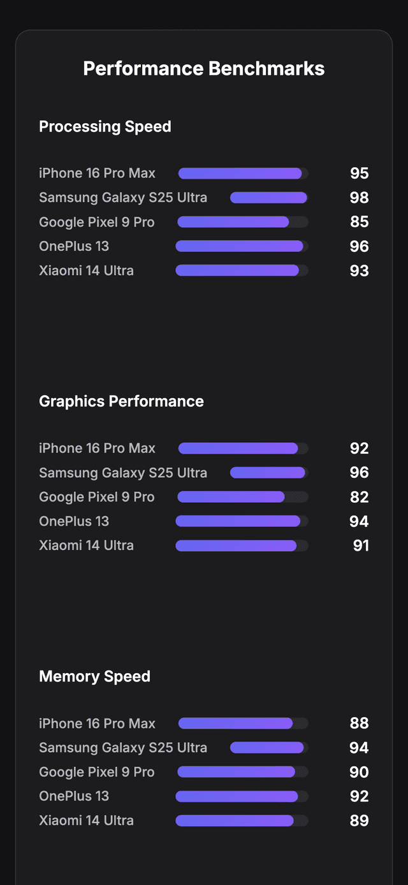Select the Memory Speed section heading

pyautogui.click(x=94, y=676)
